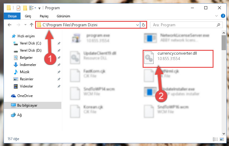Screen dimensions: 229x146
Task: Switch to large icons view
Action: tap(222, 139)
